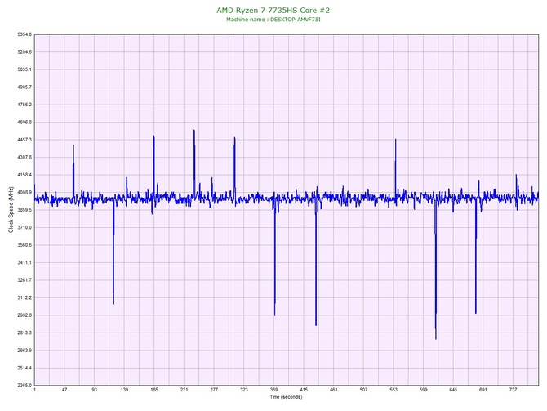Click the downward spike bottom near 120 seconds
Image resolution: width=547 pixels, height=411 pixels.
[113, 303]
